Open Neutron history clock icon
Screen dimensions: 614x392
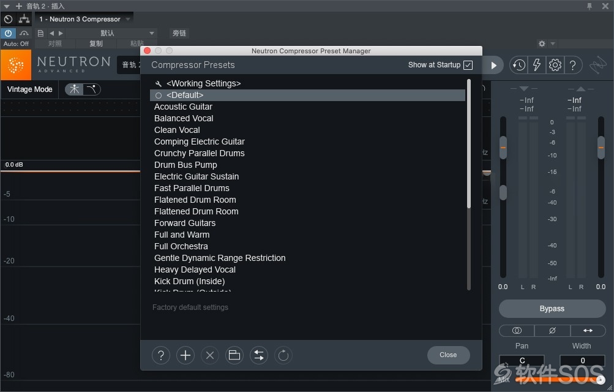[x=519, y=65]
